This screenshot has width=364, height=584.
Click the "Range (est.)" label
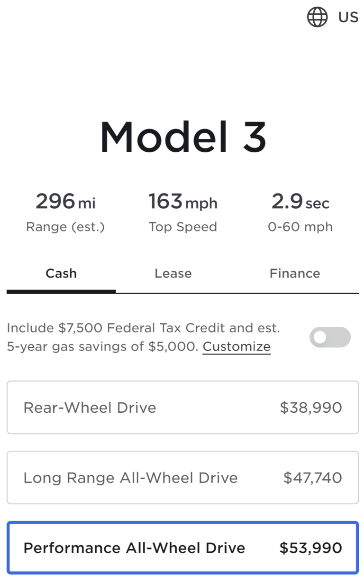[65, 227]
